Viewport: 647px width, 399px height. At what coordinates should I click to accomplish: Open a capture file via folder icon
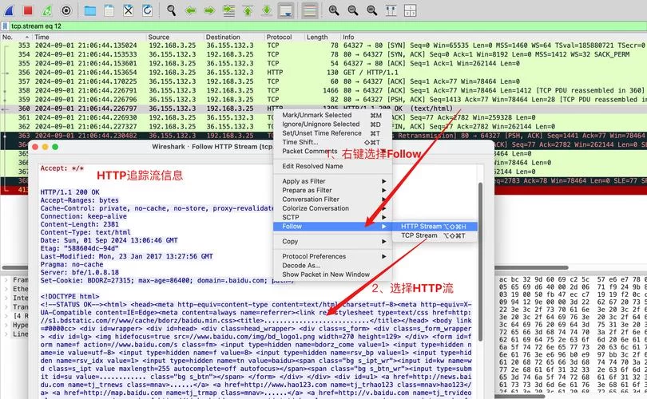90,10
